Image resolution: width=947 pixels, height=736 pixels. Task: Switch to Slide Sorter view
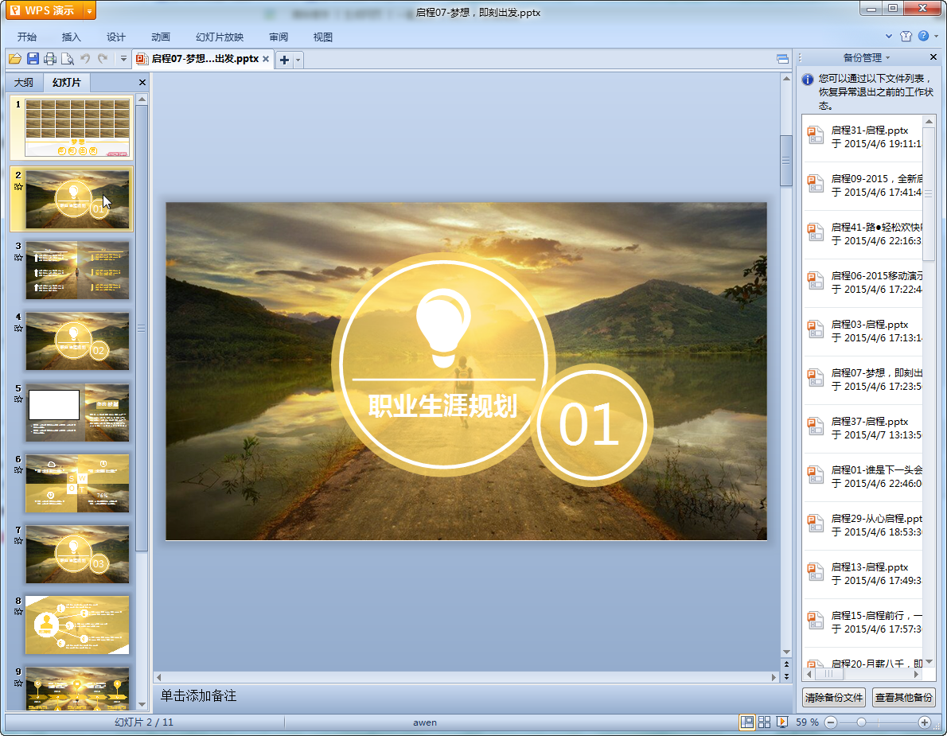(x=765, y=722)
